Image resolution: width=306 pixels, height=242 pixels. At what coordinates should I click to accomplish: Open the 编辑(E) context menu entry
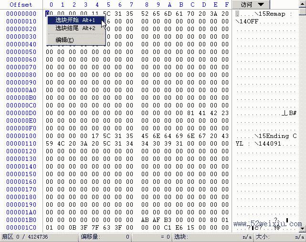point(65,40)
